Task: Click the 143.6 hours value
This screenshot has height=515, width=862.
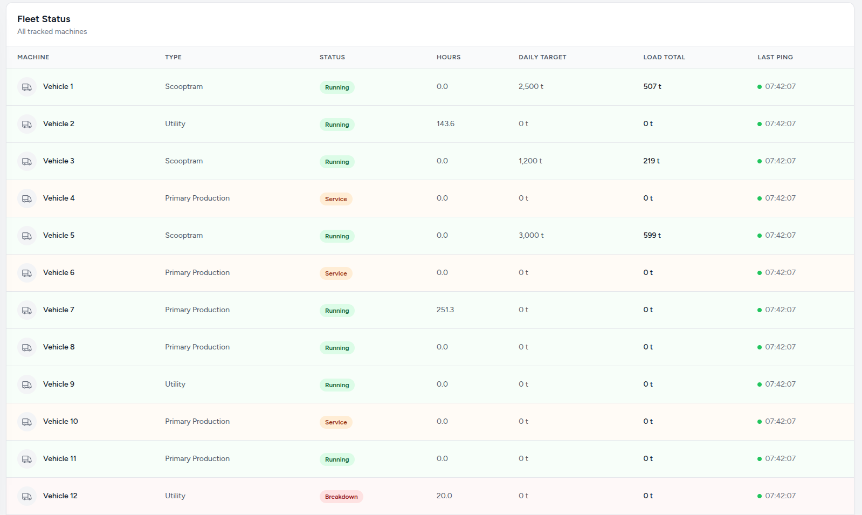Action: (445, 123)
